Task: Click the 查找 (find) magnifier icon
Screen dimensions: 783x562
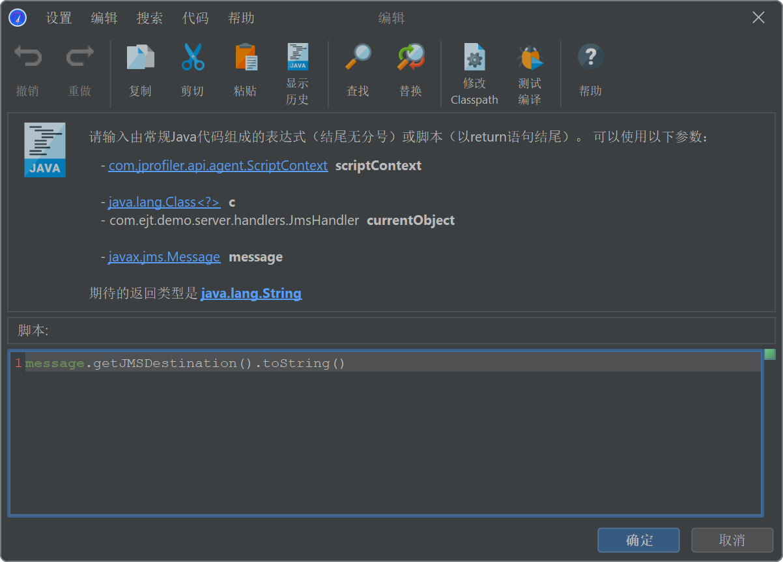Action: click(358, 57)
